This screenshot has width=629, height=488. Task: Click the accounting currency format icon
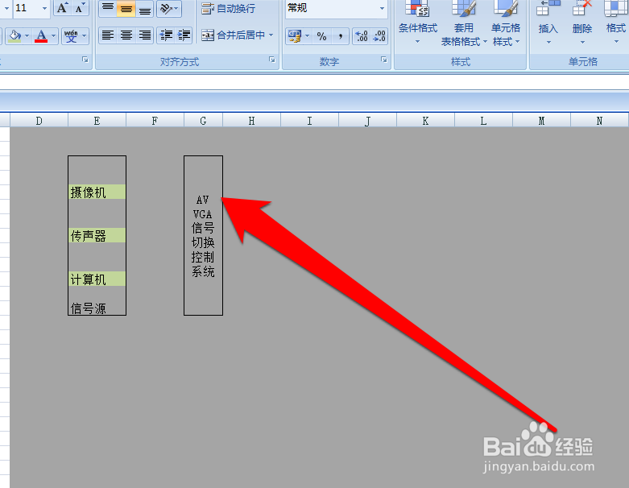pyautogui.click(x=295, y=36)
